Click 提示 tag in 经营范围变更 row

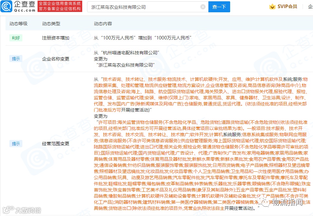tap(16, 144)
